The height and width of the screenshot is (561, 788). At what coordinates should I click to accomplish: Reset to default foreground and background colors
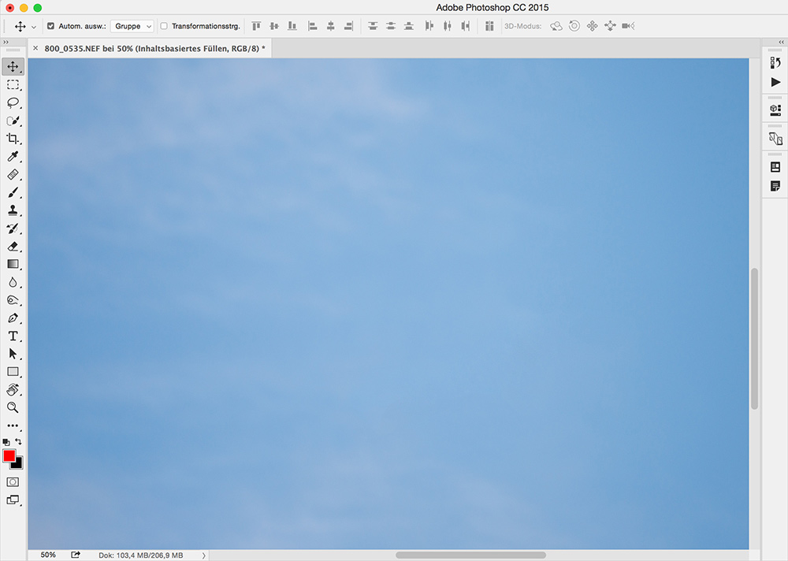coord(6,442)
